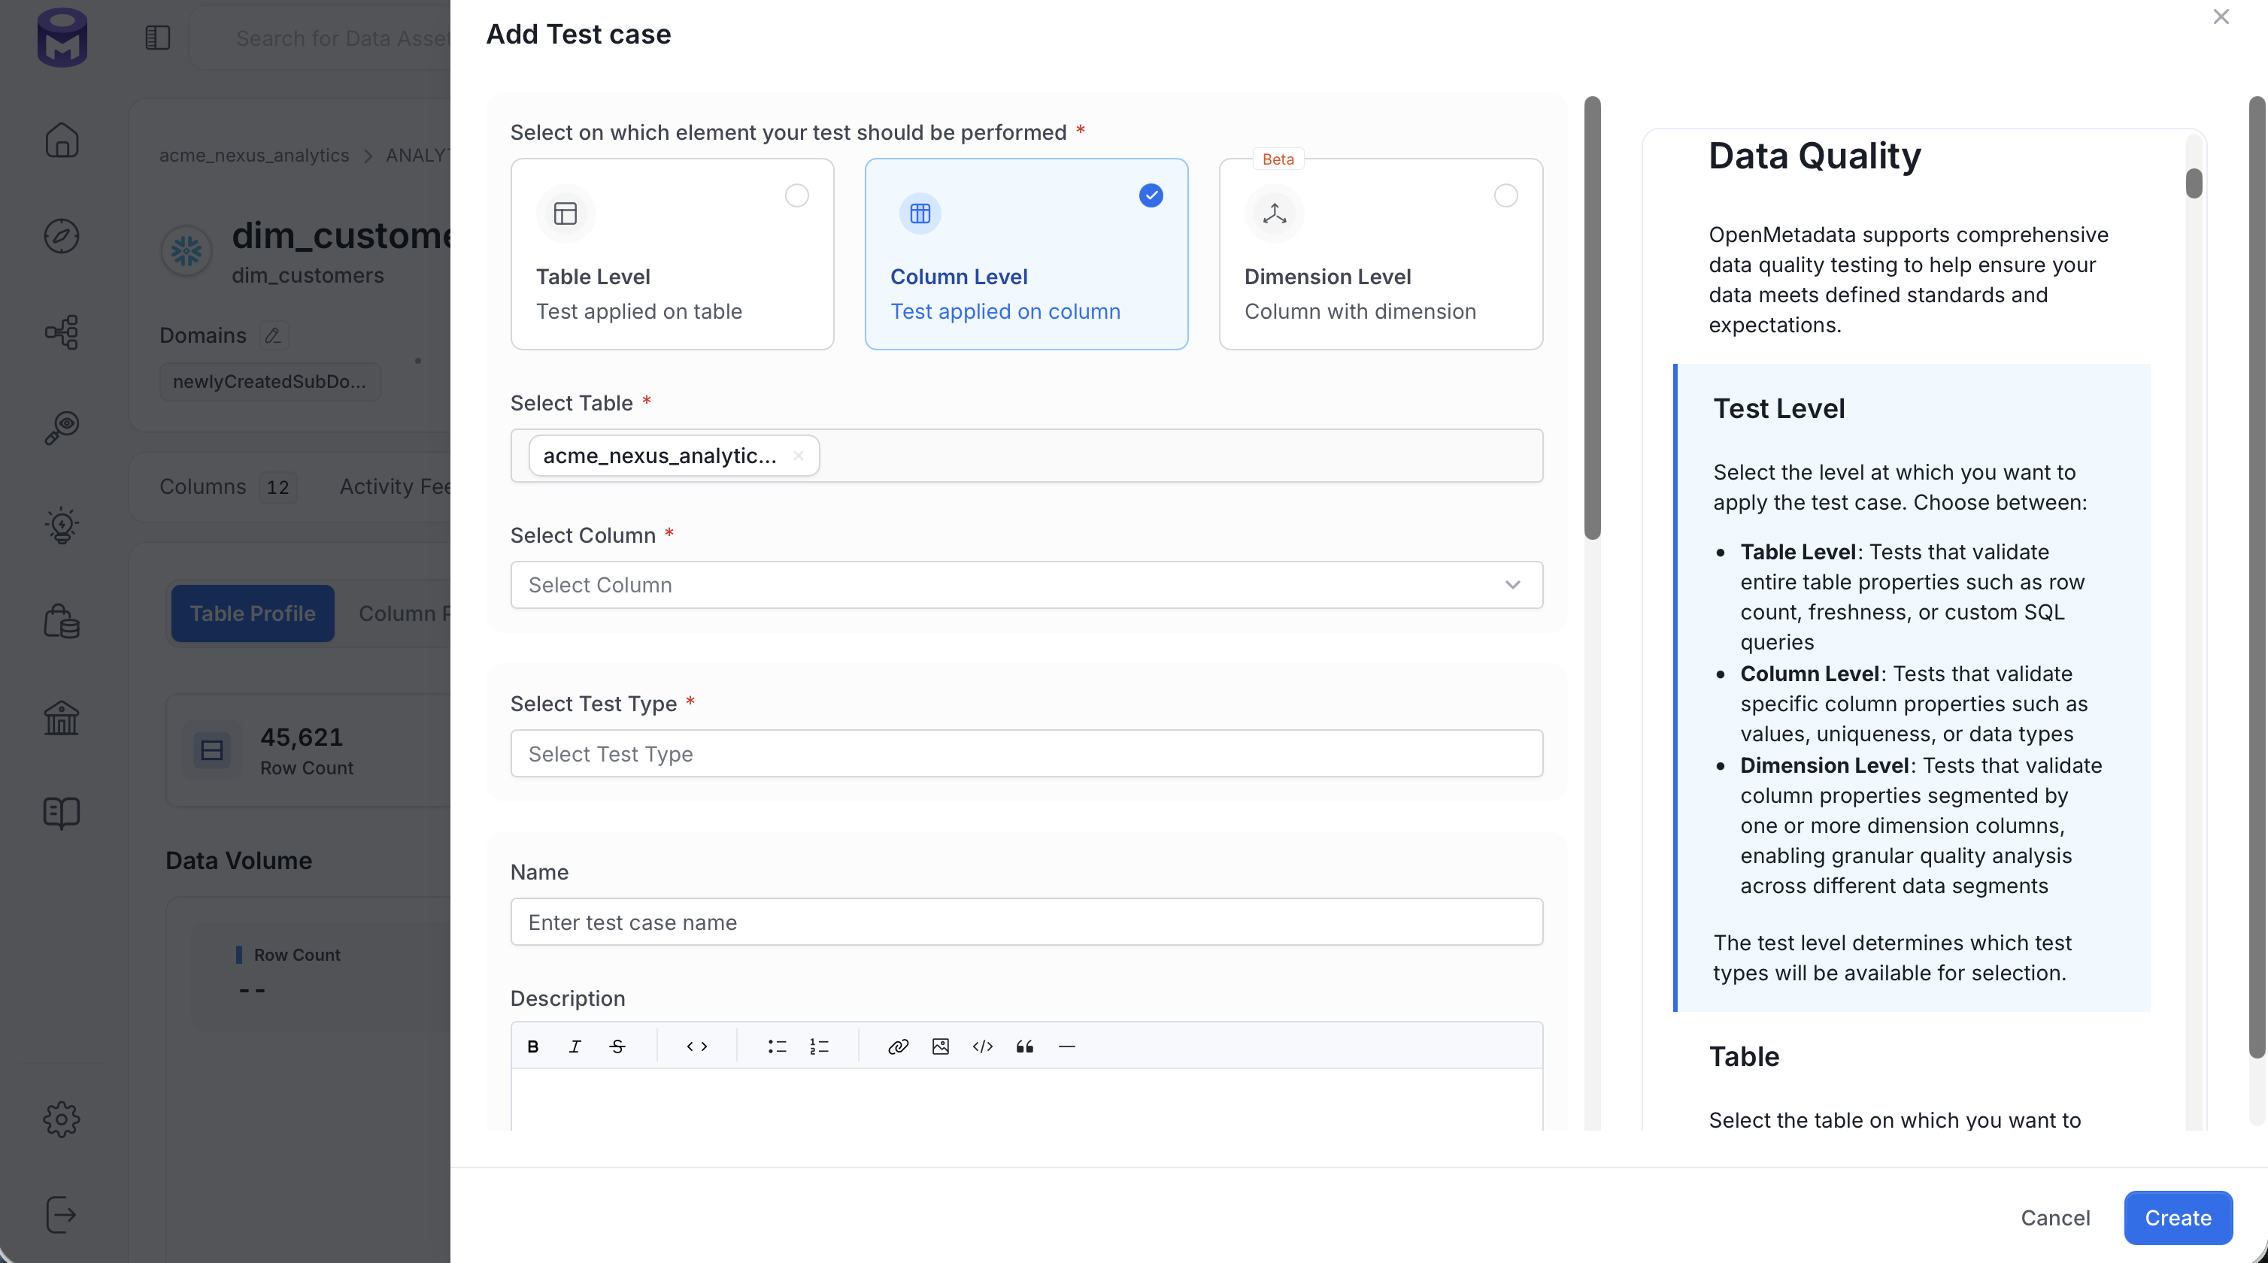
Task: Click the '45,621' row count value
Action: coord(301,737)
